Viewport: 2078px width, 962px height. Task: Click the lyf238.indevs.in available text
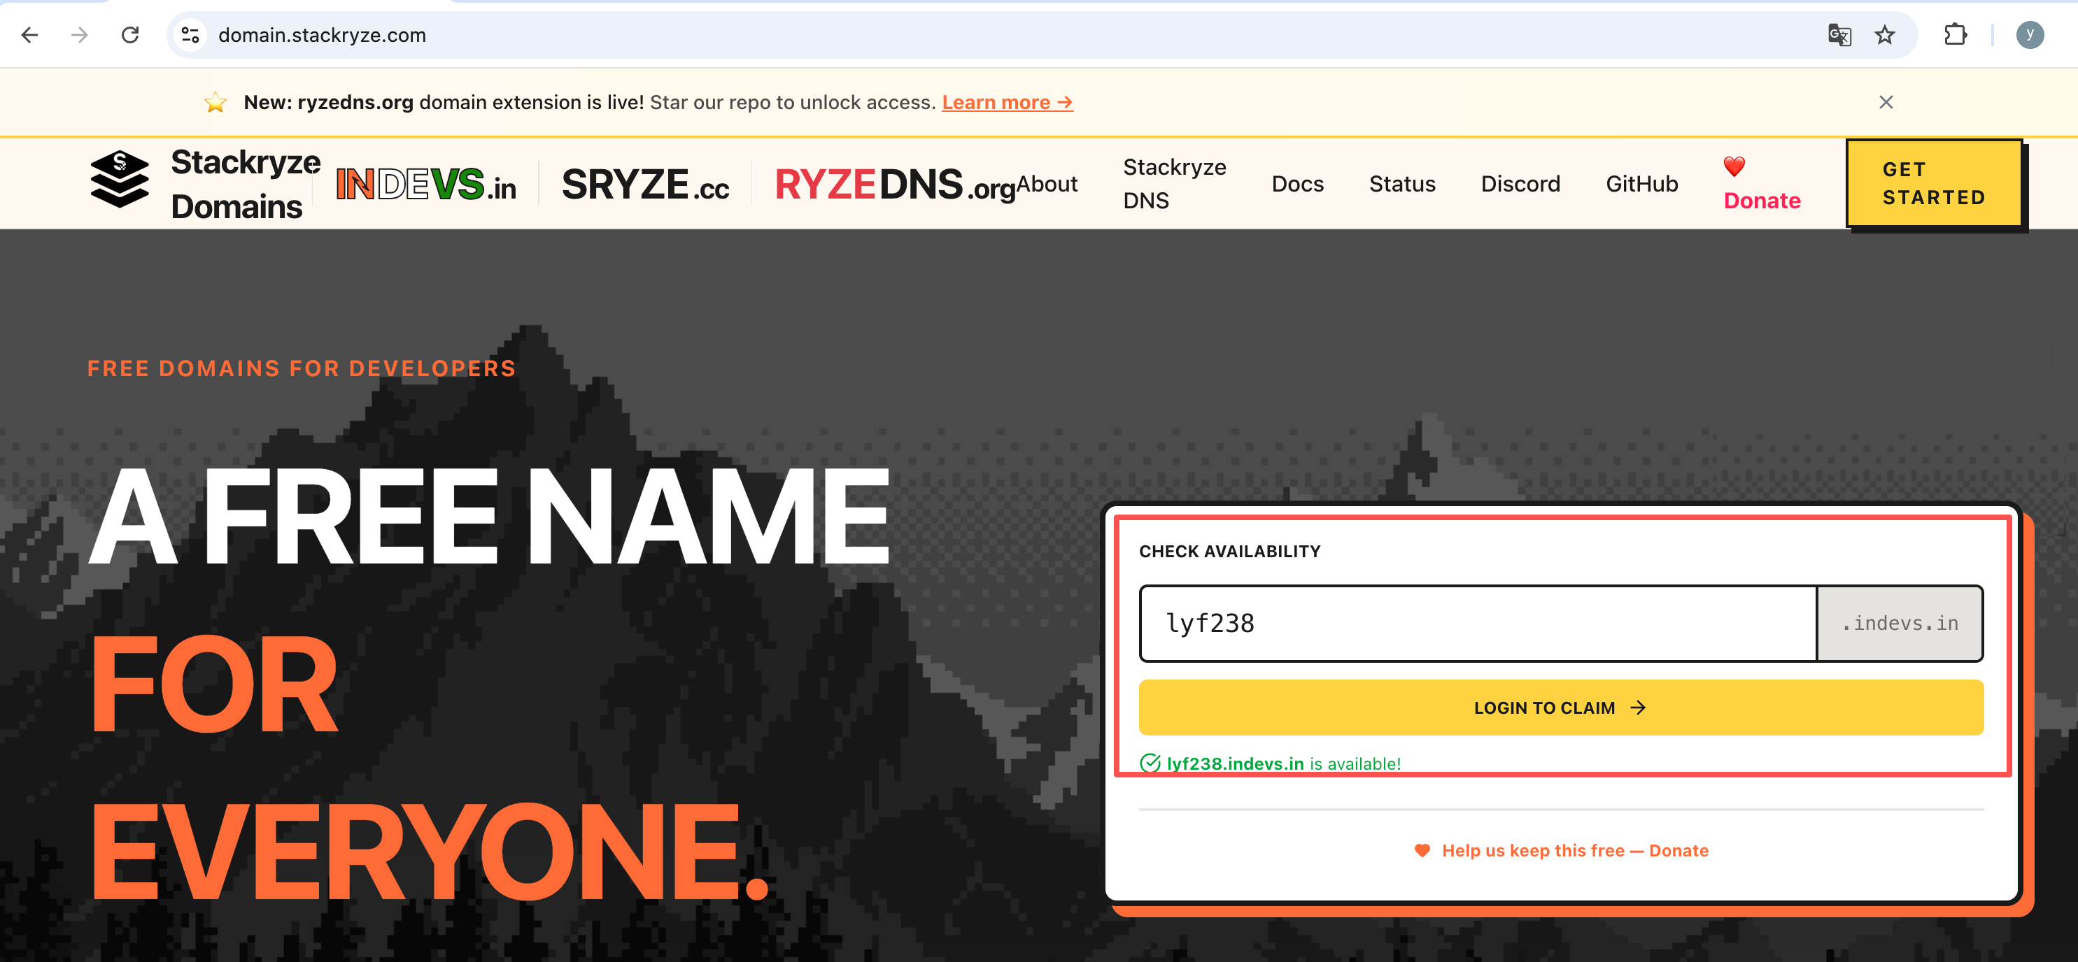click(x=1283, y=763)
